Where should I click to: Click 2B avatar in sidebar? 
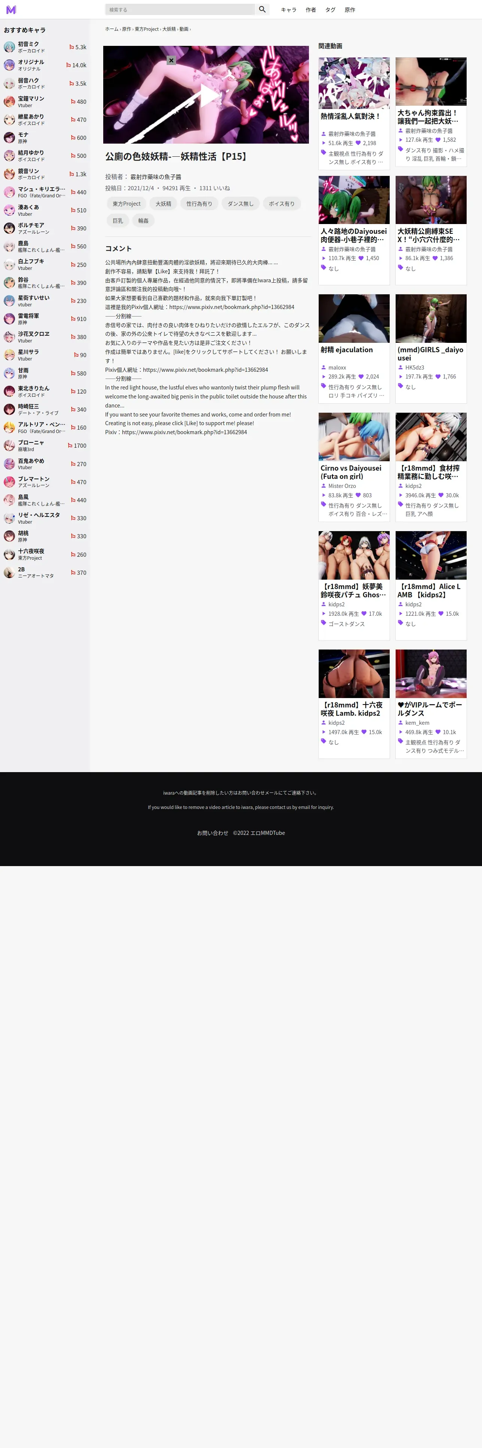pos(9,572)
